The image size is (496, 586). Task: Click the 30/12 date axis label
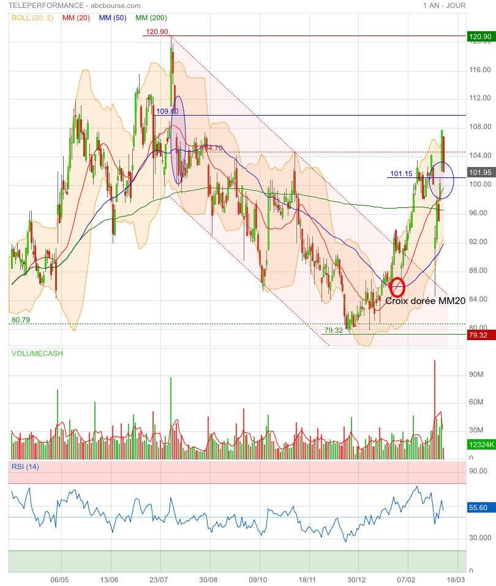click(x=356, y=580)
